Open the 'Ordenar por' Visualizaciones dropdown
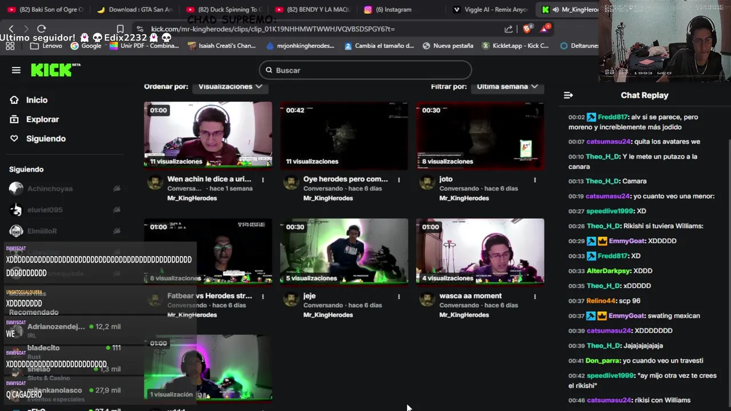The image size is (731, 411). tap(230, 87)
